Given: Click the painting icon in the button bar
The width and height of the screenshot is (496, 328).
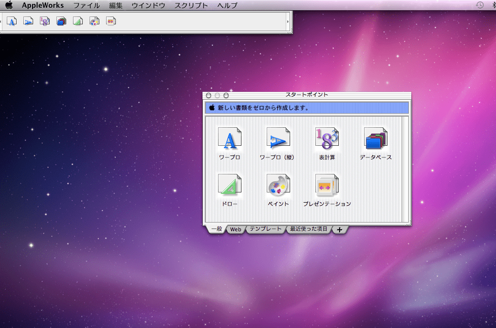Looking at the screenshot, I should [x=94, y=21].
